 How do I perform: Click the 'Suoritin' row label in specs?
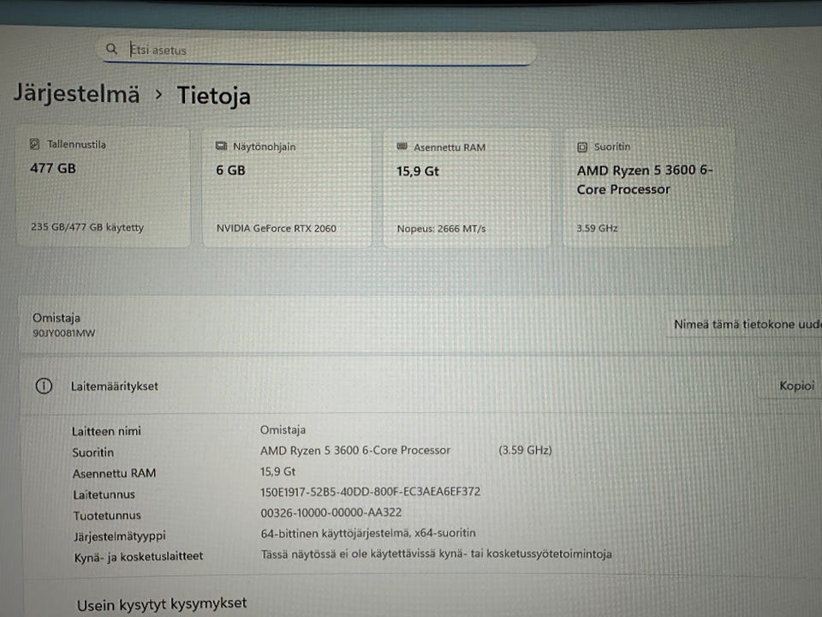(92, 452)
